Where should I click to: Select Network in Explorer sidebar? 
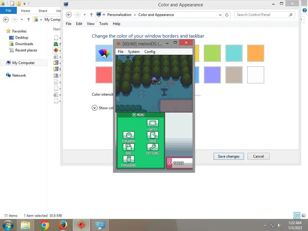pos(16,75)
